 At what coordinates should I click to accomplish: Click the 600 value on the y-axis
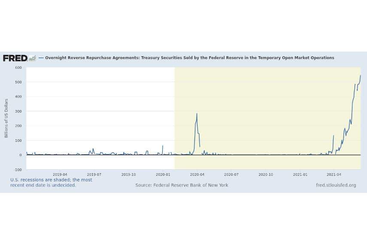coord(18,67)
